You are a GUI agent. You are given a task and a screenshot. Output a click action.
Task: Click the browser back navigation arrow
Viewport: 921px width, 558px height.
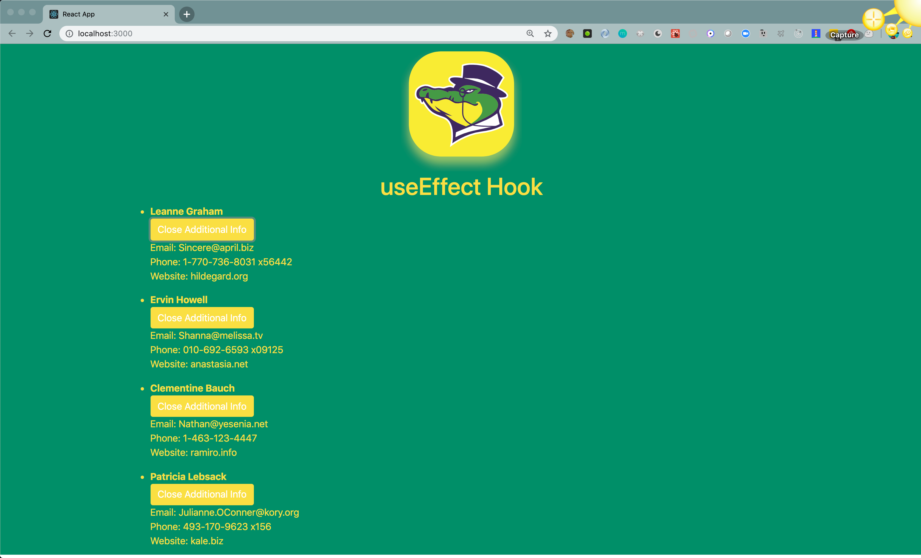coord(13,34)
